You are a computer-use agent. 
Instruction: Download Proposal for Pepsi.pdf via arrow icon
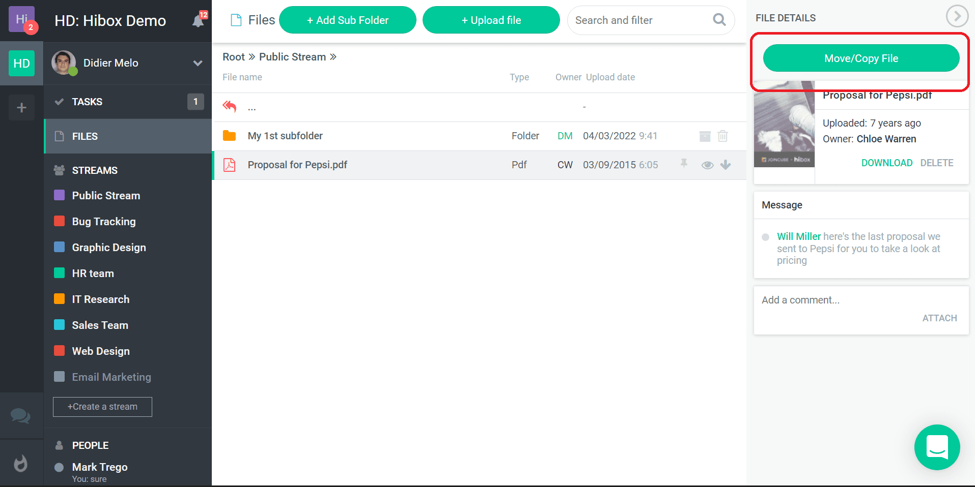click(x=726, y=165)
